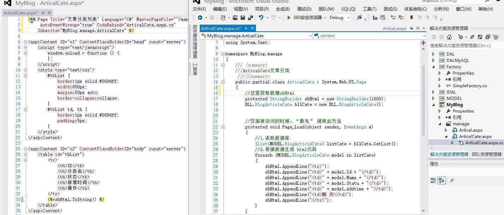Save the current file with the disk icon

pos(243,18)
